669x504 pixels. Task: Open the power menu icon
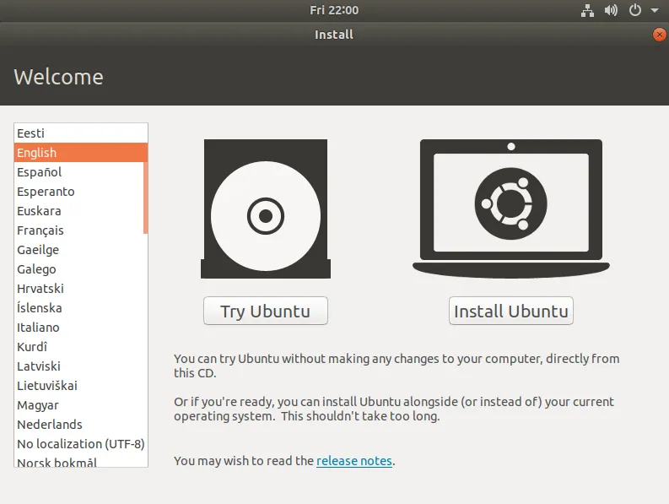635,10
